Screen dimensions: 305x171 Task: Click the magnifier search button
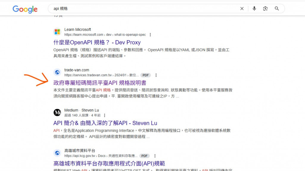coord(277,9)
